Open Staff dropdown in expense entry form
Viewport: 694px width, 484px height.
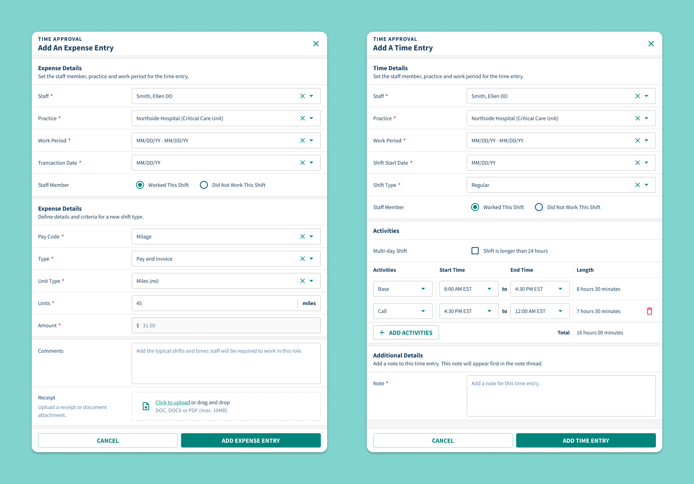(311, 96)
